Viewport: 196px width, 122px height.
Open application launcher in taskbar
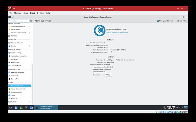11,108
